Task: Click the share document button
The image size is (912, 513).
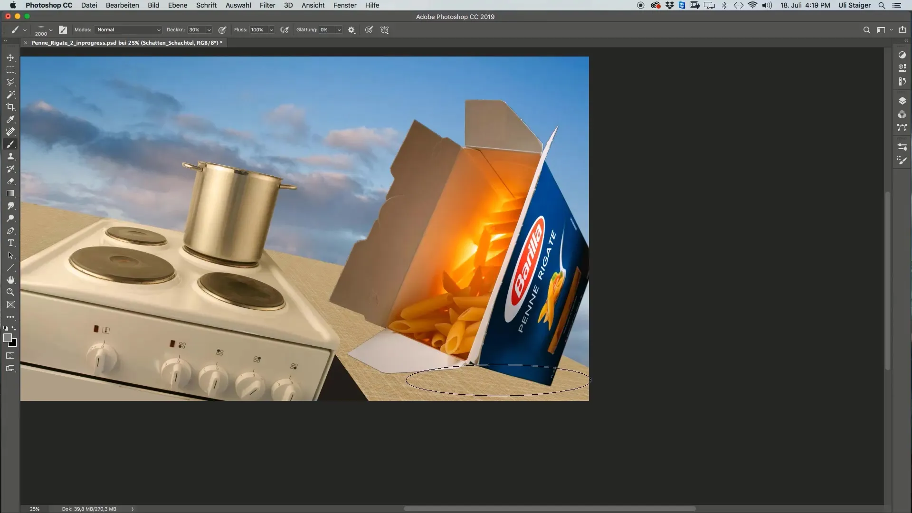Action: click(x=902, y=30)
